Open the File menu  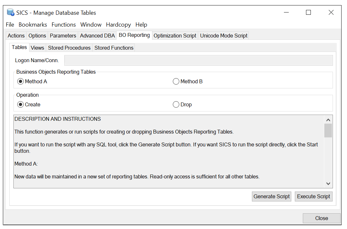[x=10, y=25]
